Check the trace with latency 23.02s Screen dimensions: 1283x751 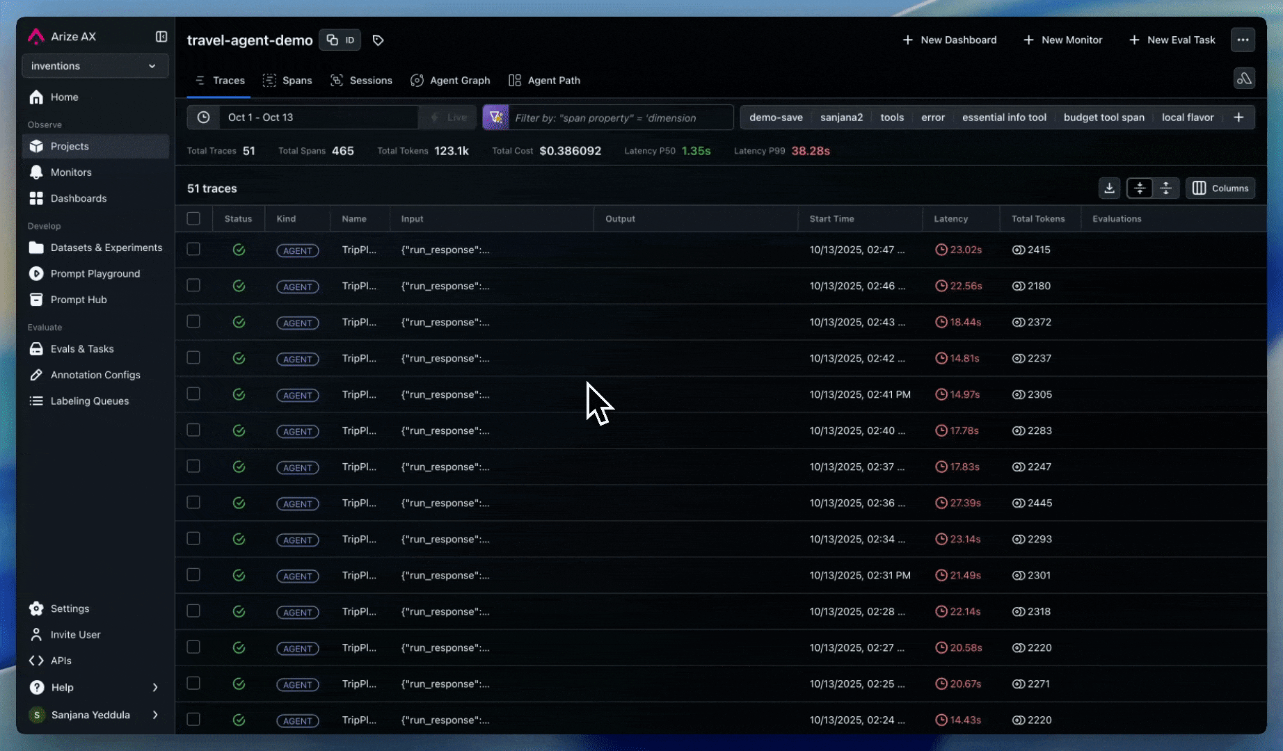pos(193,249)
